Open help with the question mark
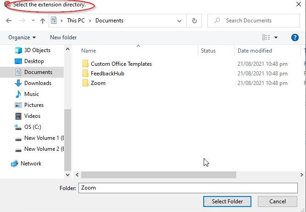 pos(295,37)
